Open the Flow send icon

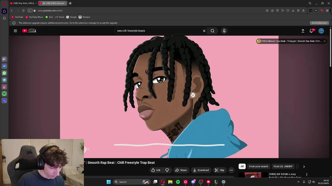283,11
